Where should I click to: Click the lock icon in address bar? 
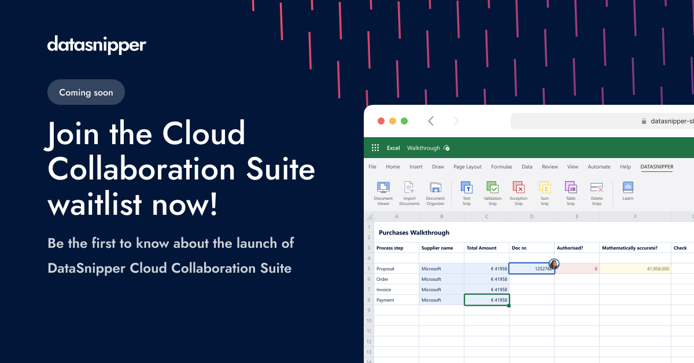(643, 122)
